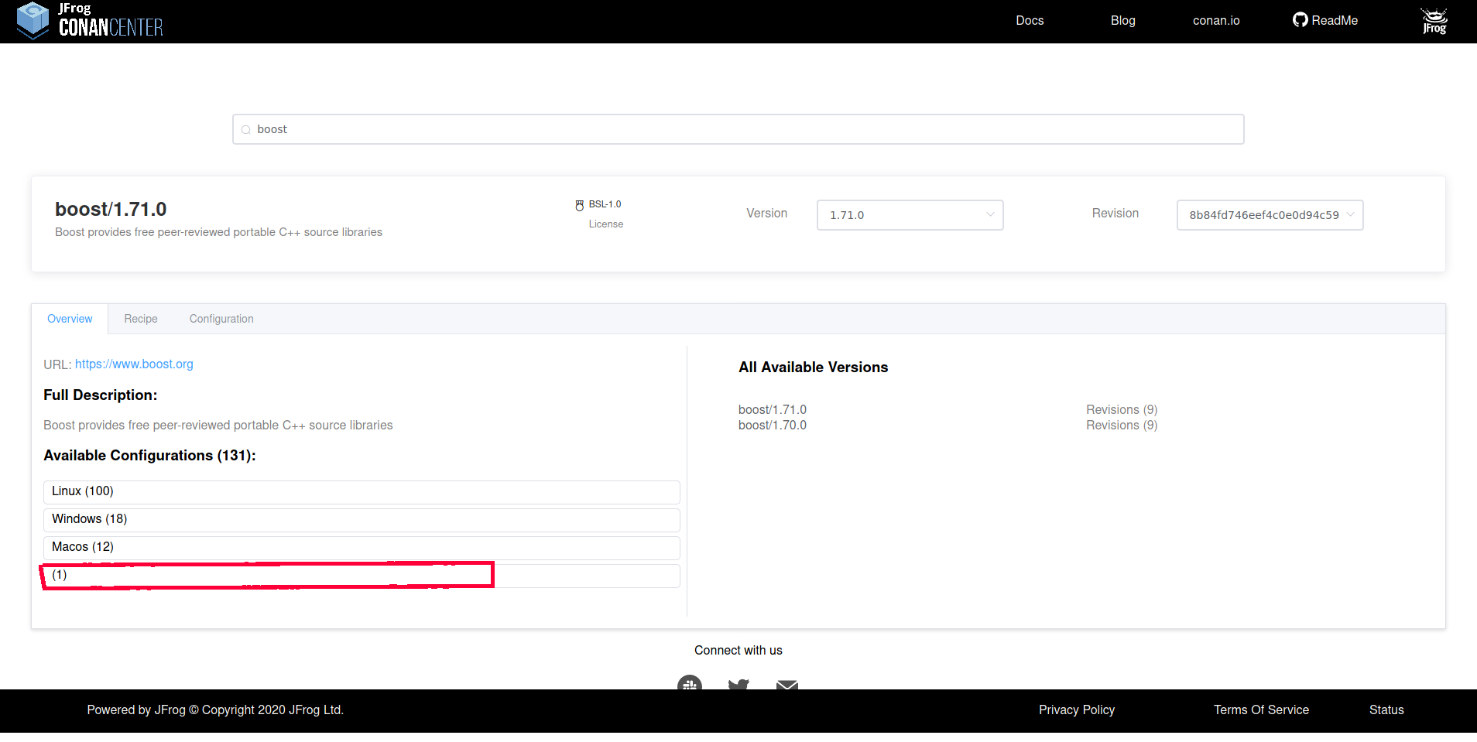
Task: Click the Full Description heading
Action: click(101, 395)
